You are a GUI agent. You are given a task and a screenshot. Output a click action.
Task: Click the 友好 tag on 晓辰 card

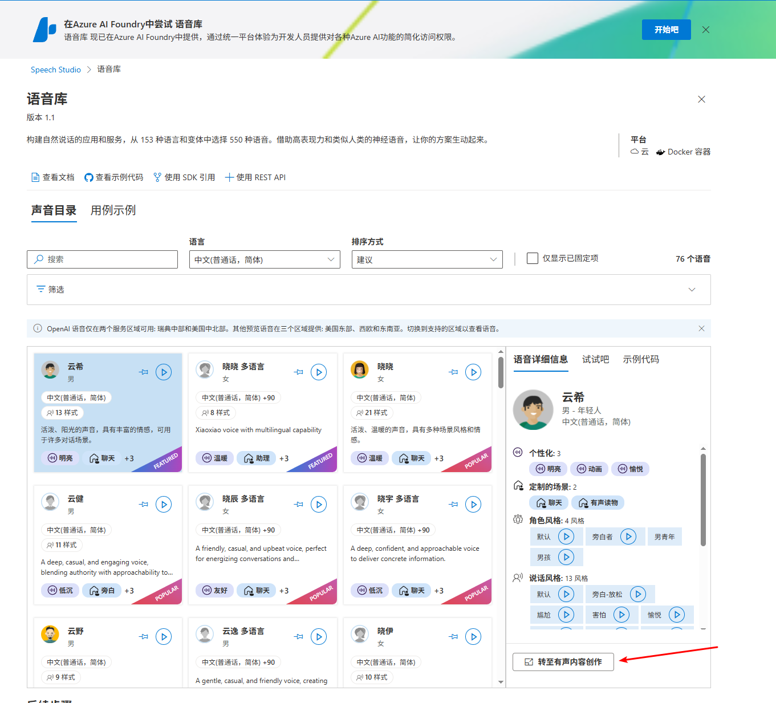[x=214, y=591]
